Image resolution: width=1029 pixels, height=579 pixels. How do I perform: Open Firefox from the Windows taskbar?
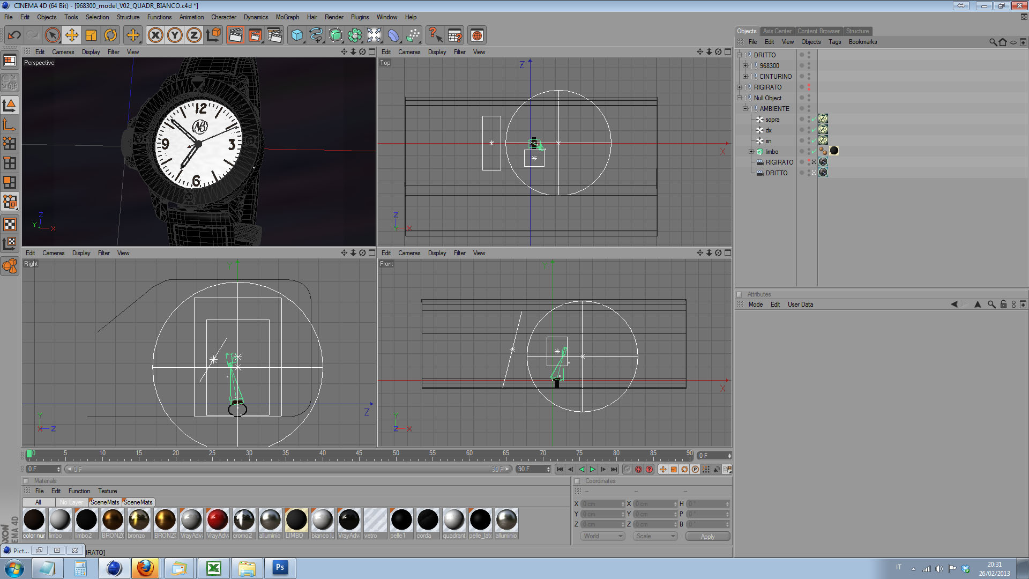[145, 568]
